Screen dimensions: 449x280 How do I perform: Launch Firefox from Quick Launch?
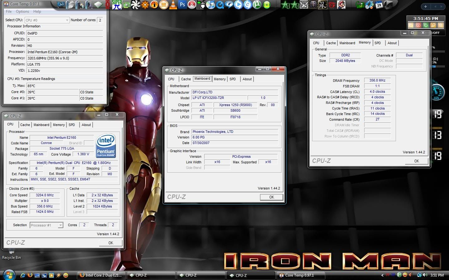coord(30,275)
